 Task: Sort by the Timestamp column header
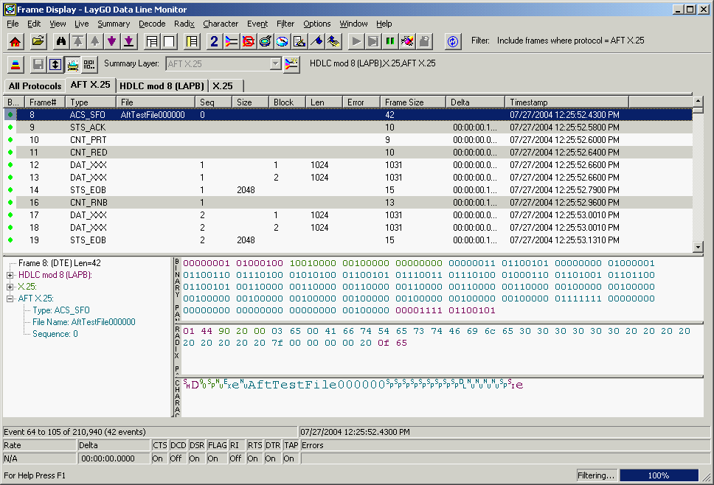566,102
